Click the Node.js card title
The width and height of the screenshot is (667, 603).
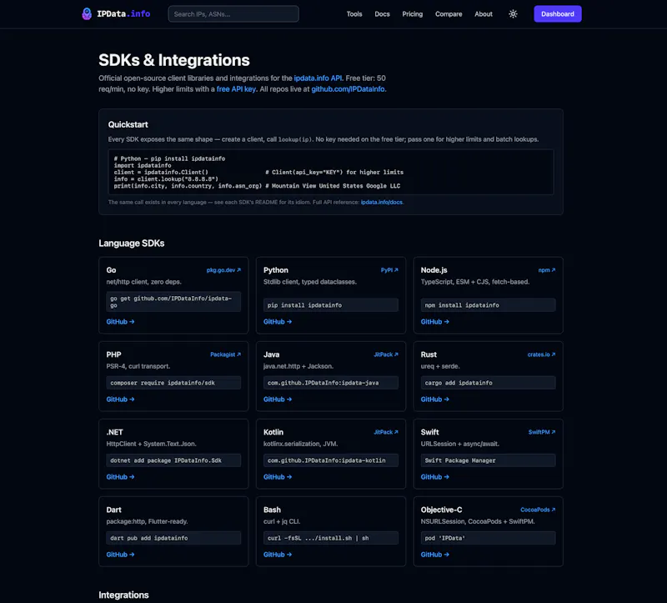pos(434,270)
